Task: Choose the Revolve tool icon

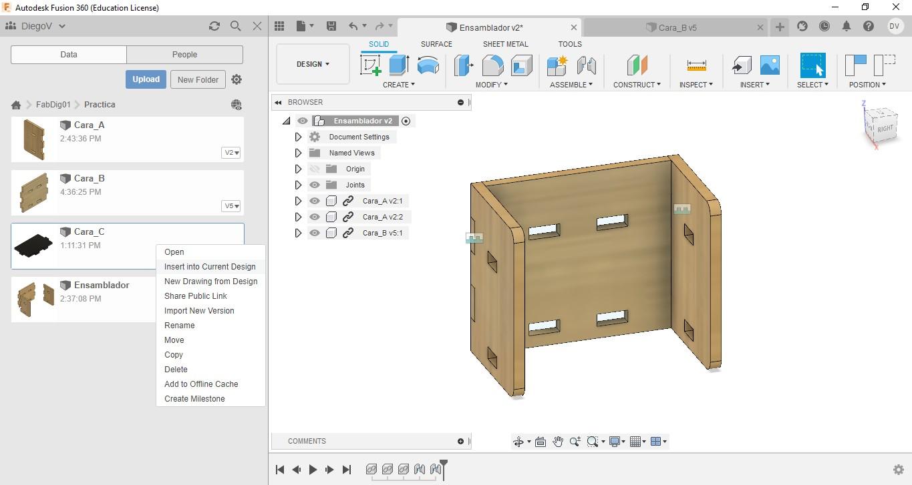Action: click(428, 65)
